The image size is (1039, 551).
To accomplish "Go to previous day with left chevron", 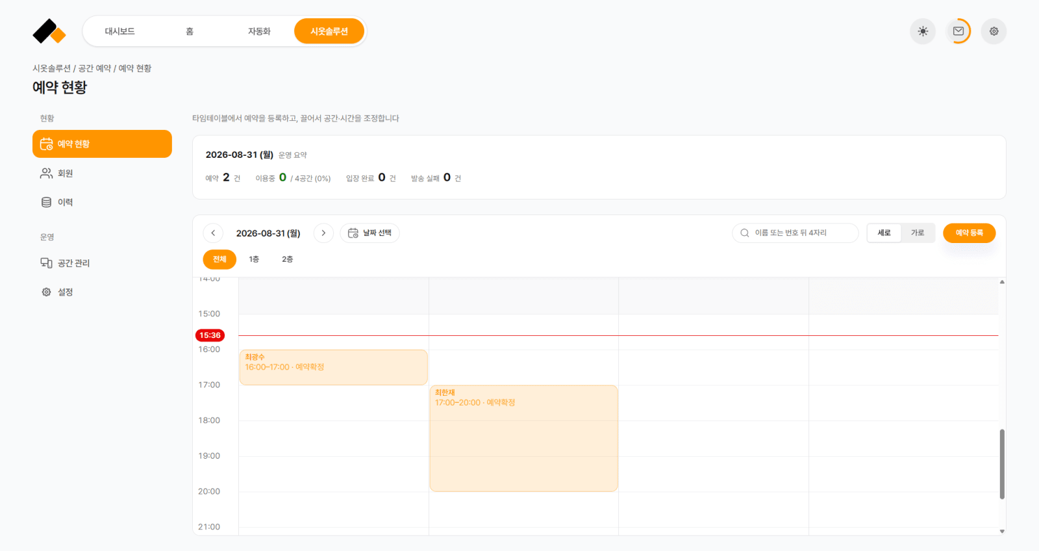I will pyautogui.click(x=213, y=233).
